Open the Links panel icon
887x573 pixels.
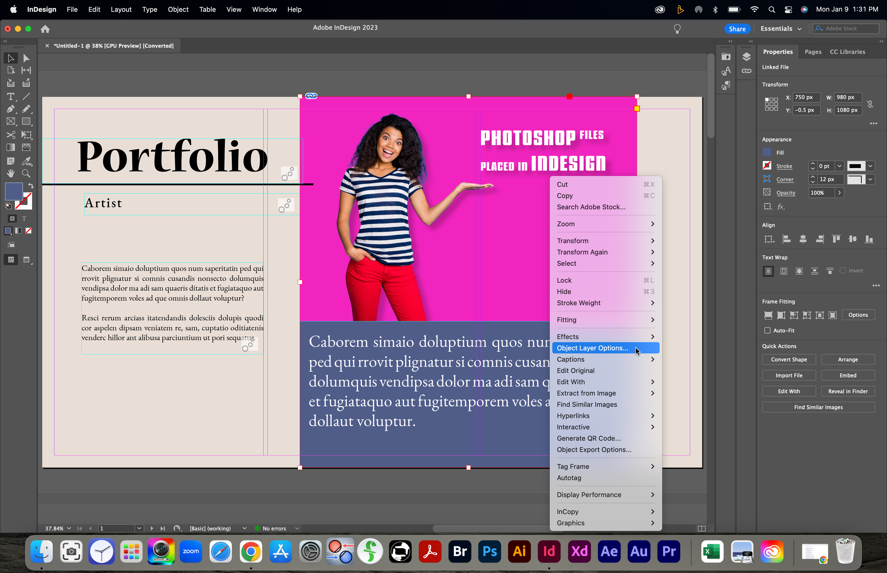(746, 71)
